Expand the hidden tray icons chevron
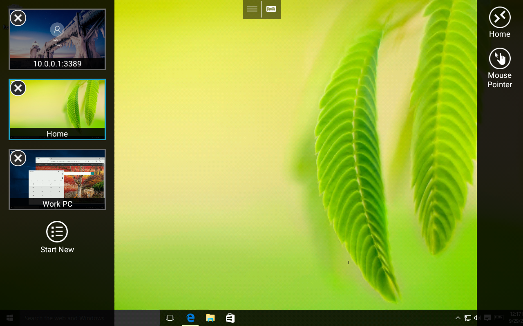 [458, 318]
